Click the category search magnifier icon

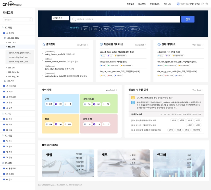click(x=30, y=20)
